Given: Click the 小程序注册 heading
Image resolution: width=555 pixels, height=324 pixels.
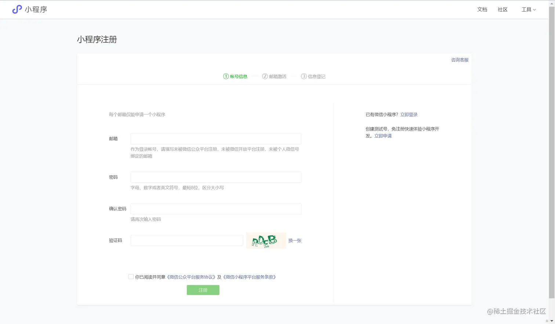Looking at the screenshot, I should click(x=97, y=40).
